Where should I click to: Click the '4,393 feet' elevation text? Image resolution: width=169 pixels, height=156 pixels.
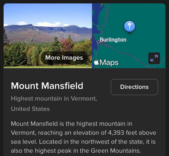pos(120,133)
